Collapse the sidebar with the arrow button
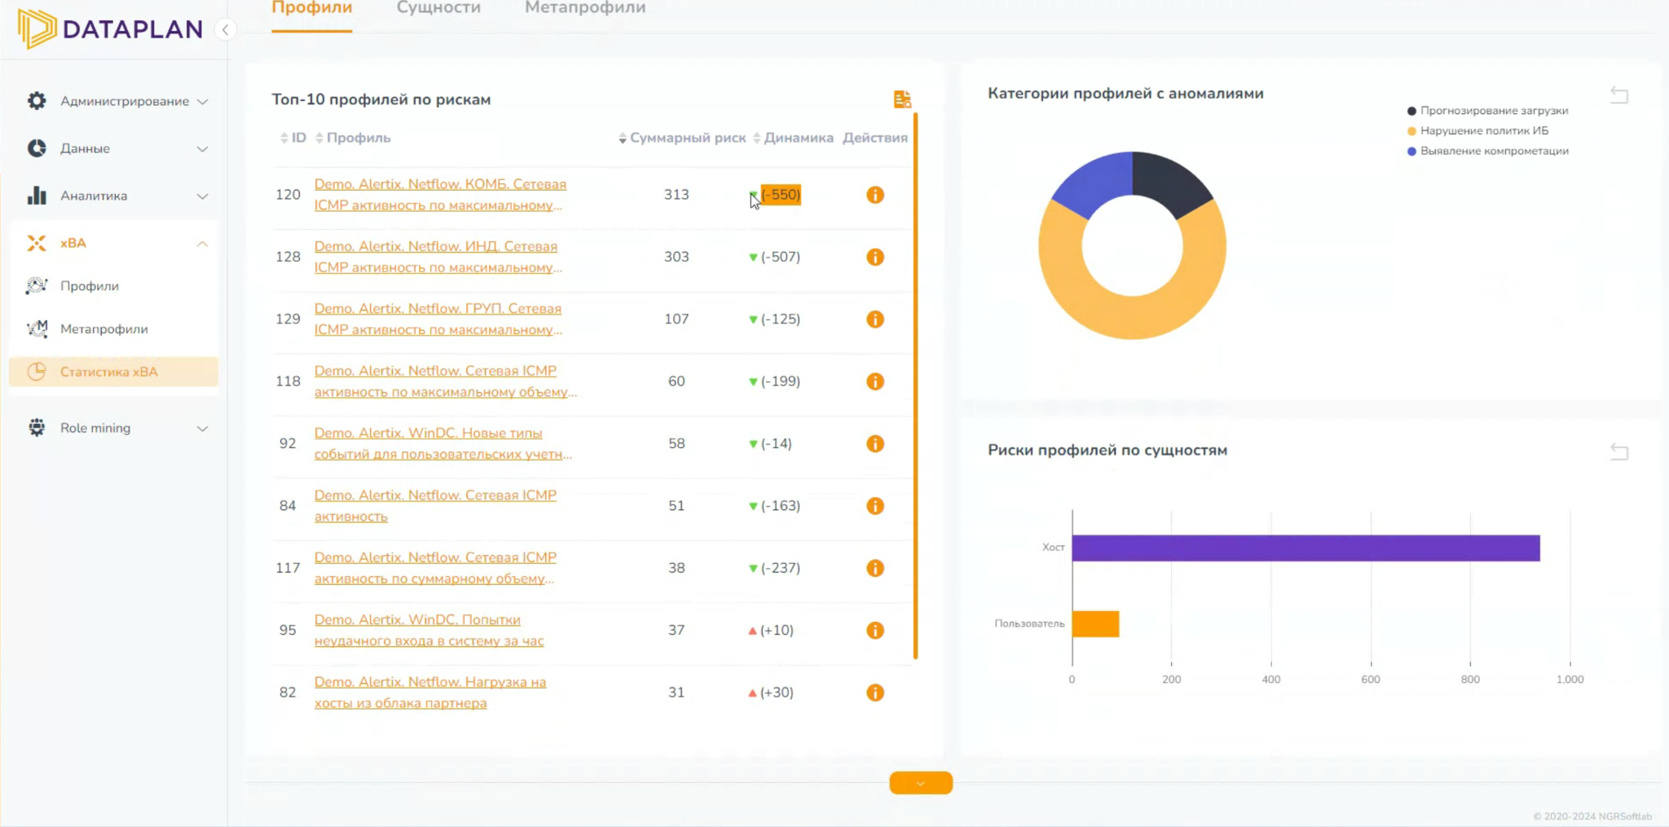This screenshot has width=1669, height=827. (225, 30)
